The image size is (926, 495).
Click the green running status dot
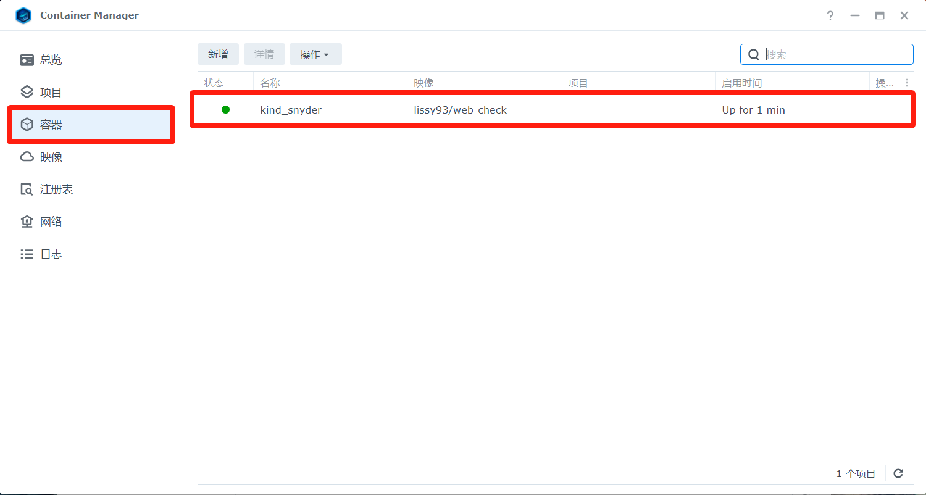(225, 110)
